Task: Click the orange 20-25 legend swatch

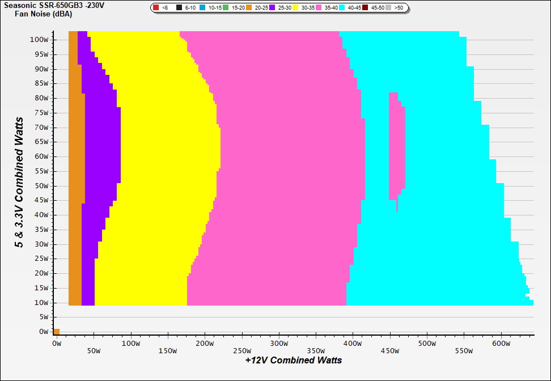Action: pyautogui.click(x=249, y=8)
